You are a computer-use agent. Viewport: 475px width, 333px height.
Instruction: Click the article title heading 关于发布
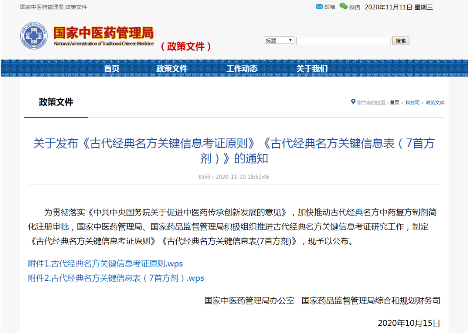[234, 150]
